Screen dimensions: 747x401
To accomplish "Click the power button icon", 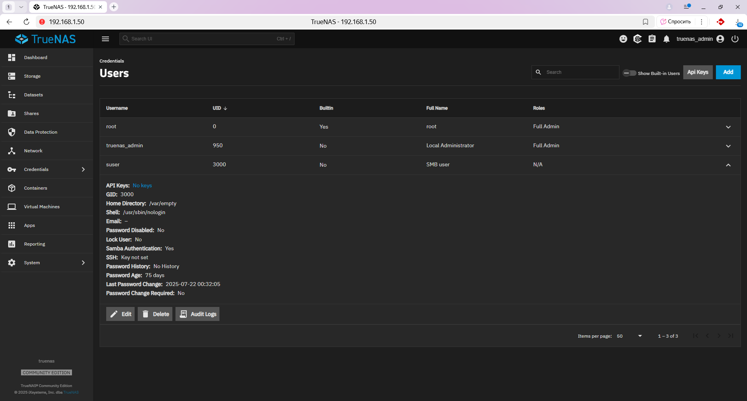I will (x=735, y=39).
